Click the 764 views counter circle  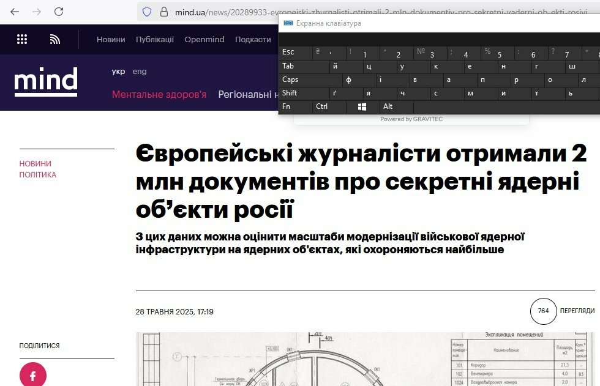pyautogui.click(x=544, y=311)
